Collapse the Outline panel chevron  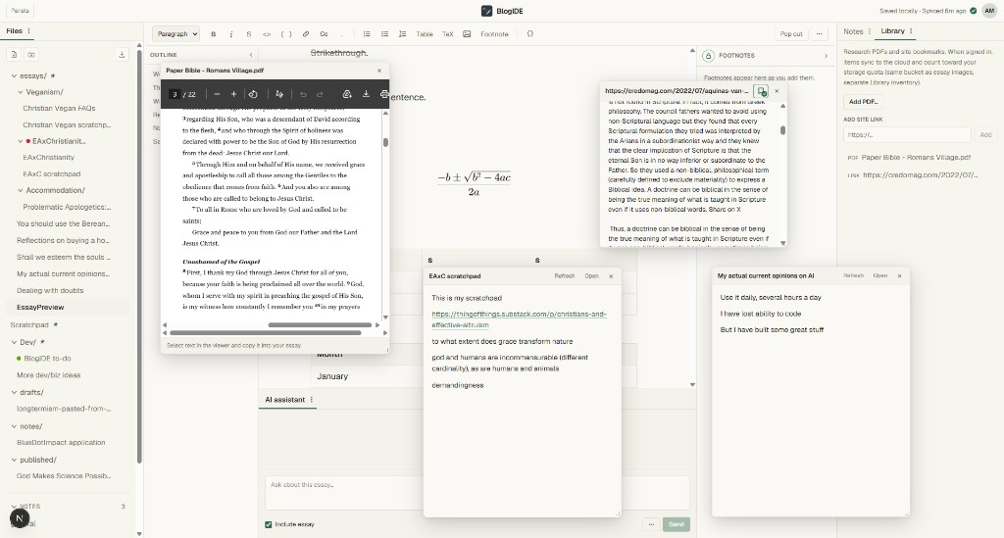pos(251,55)
